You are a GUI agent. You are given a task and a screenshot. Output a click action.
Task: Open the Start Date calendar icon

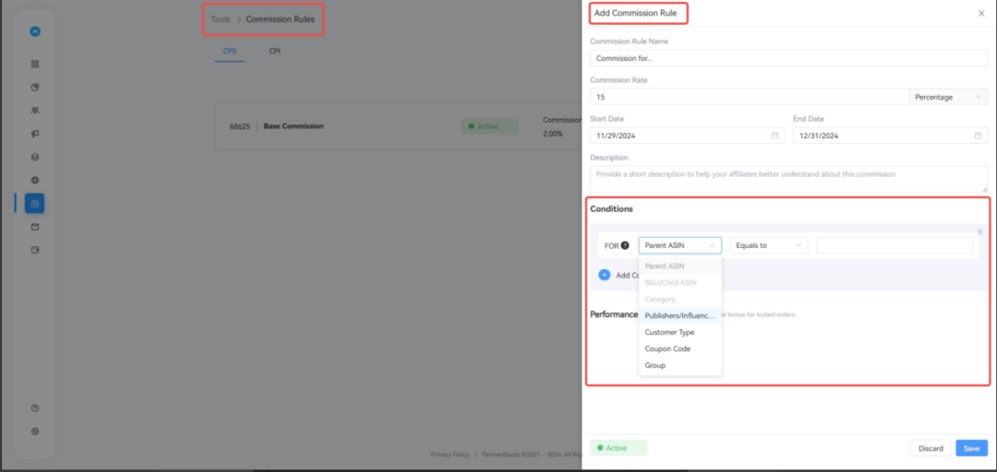775,136
